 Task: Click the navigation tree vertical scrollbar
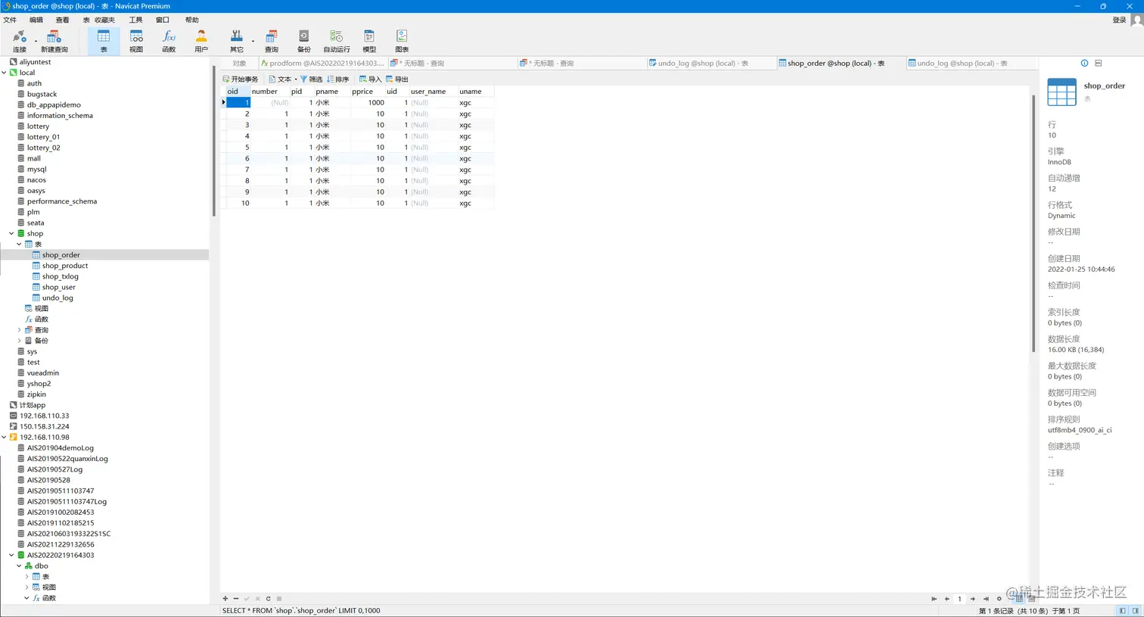point(213,140)
